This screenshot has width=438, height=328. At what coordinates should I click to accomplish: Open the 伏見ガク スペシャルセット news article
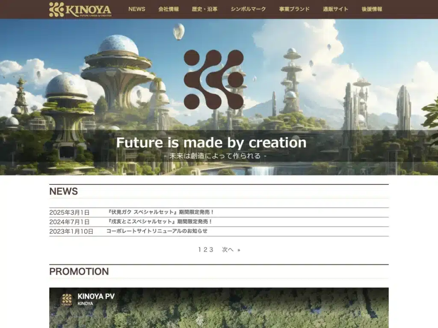[x=161, y=212]
